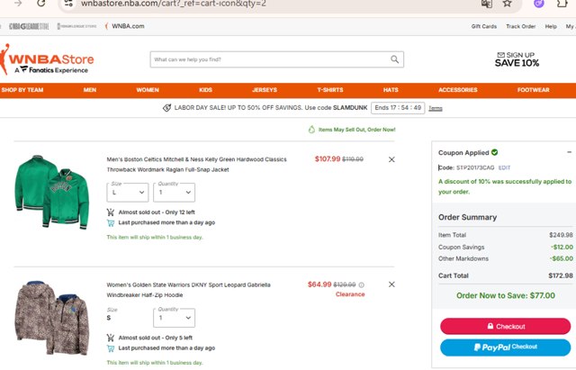This screenshot has width=576, height=370.
Task: Click the search magnifier icon
Action: (x=394, y=59)
